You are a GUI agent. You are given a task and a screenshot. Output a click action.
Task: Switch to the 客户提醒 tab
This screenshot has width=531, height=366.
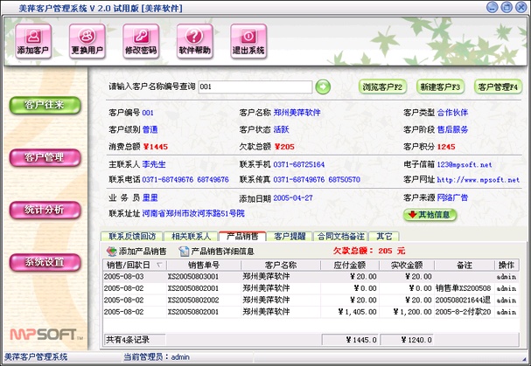point(290,236)
